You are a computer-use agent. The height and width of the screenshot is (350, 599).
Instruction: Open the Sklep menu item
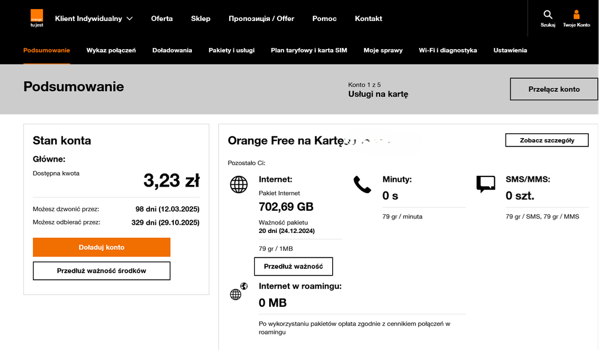(x=201, y=19)
